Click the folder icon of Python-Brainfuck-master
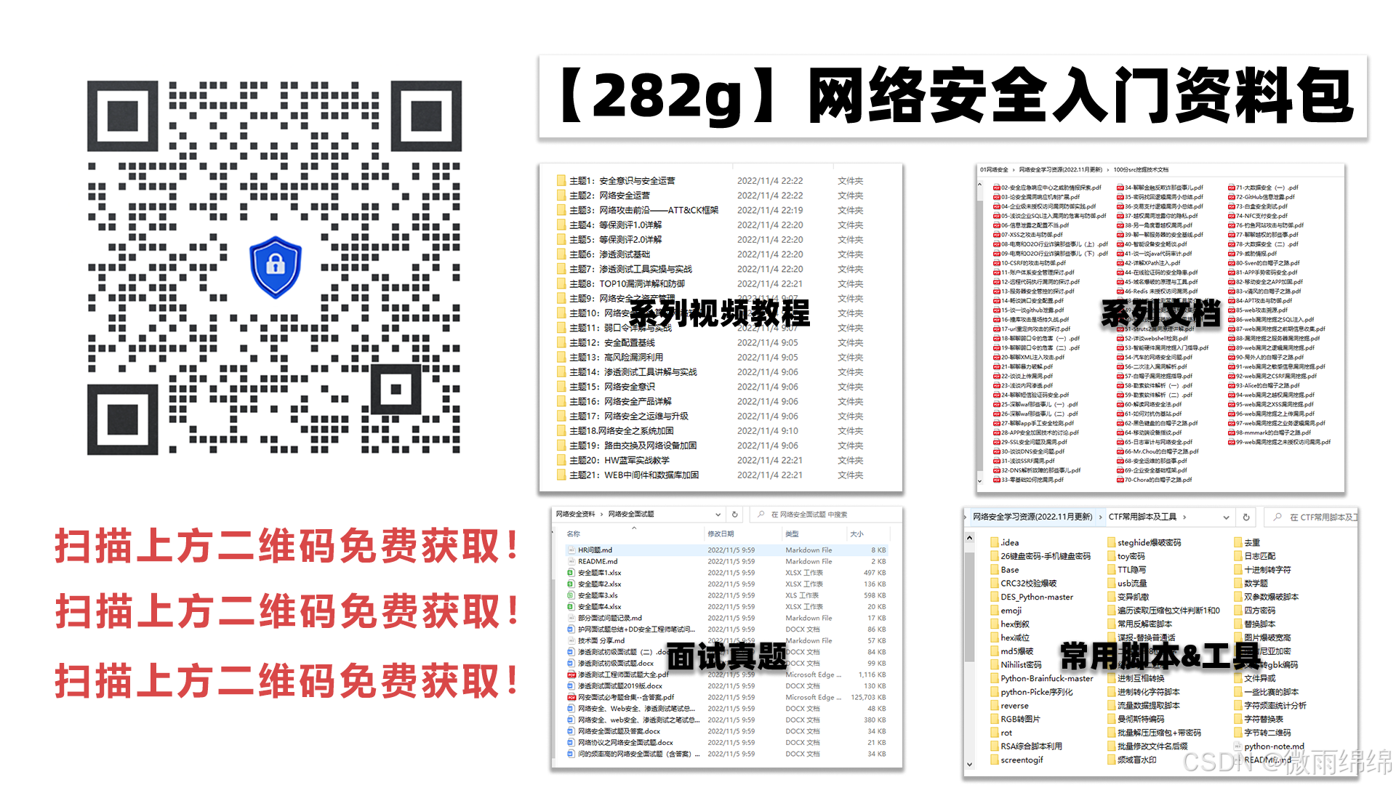1396x785 pixels. (995, 678)
